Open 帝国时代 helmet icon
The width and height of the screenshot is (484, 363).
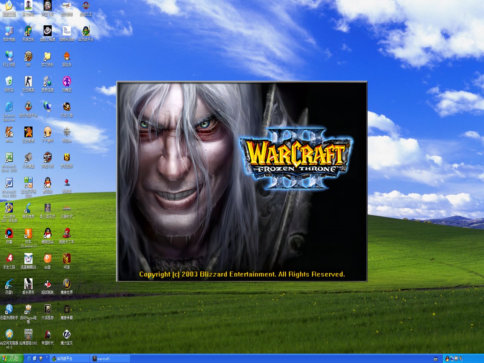coord(47,334)
